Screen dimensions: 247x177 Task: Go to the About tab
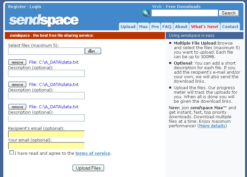pyautogui.click(x=181, y=26)
